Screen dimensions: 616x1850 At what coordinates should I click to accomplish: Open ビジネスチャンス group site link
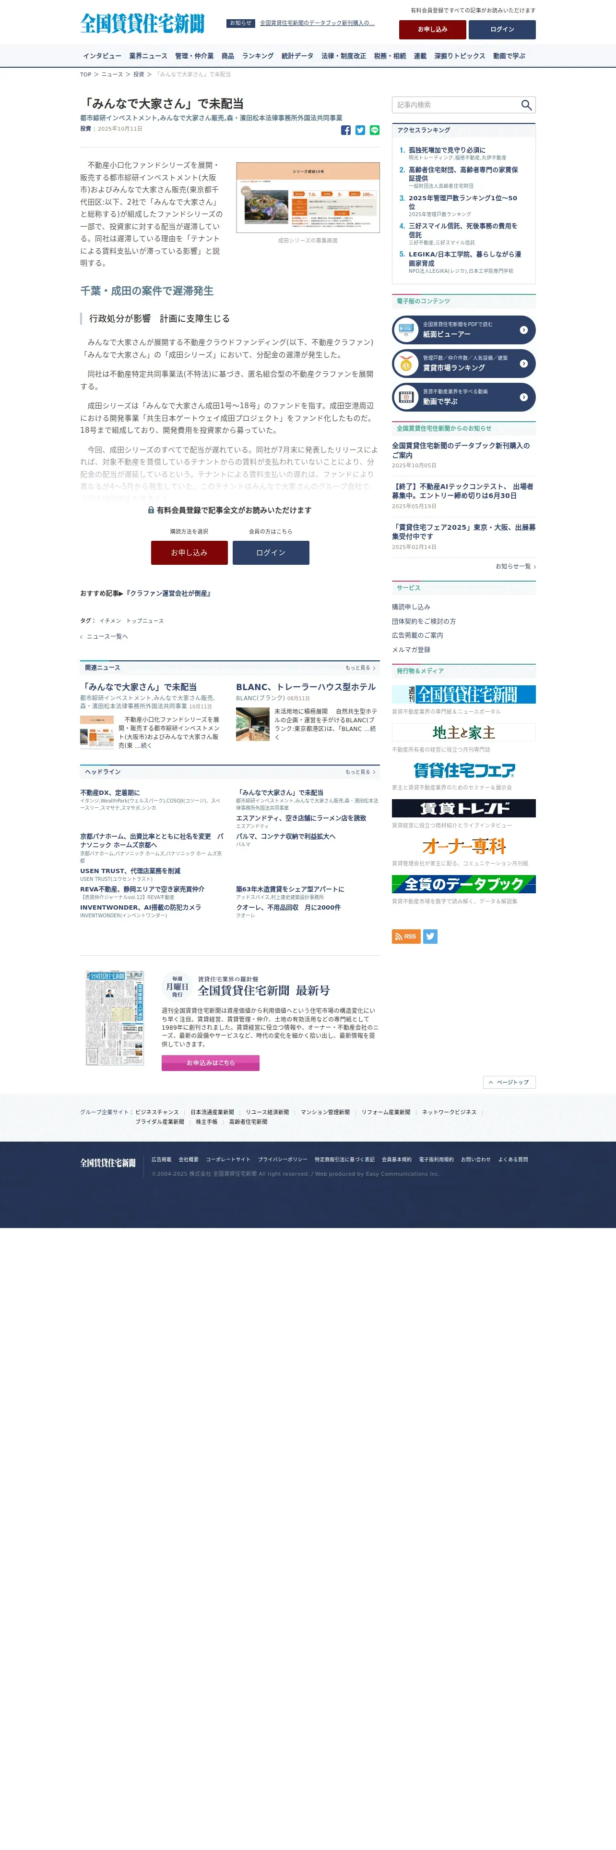(157, 1112)
